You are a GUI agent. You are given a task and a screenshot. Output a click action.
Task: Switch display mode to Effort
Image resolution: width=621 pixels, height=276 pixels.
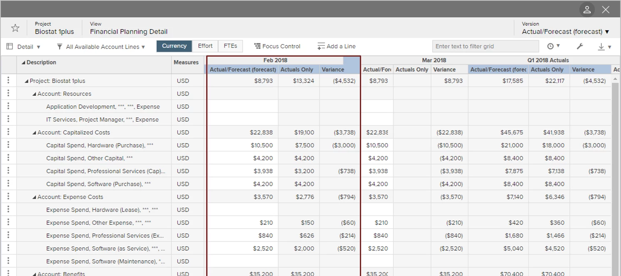[x=205, y=46]
